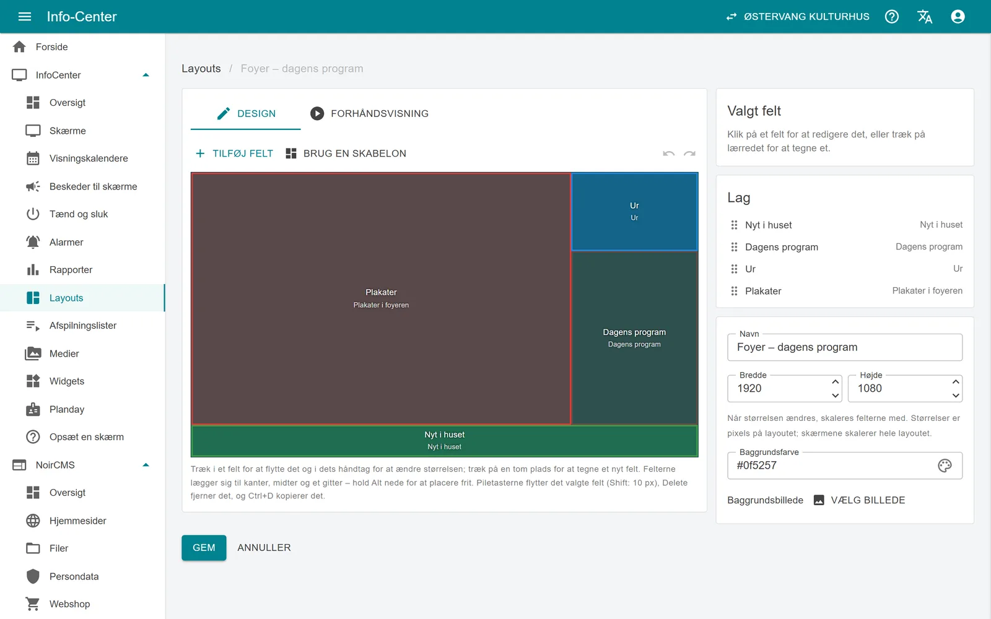The height and width of the screenshot is (619, 991).
Task: Open the language translate icon
Action: [925, 17]
